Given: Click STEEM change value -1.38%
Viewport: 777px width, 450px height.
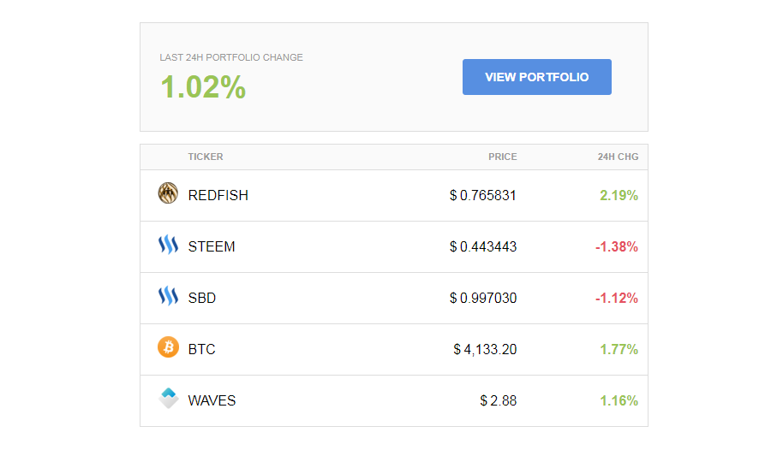Looking at the screenshot, I should pyautogui.click(x=617, y=246).
